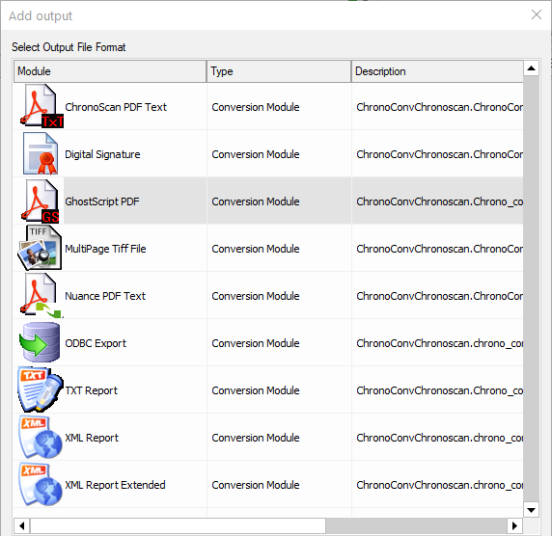Select the TXT Report row's description cell
The width and height of the screenshot is (552, 536).
click(x=437, y=390)
